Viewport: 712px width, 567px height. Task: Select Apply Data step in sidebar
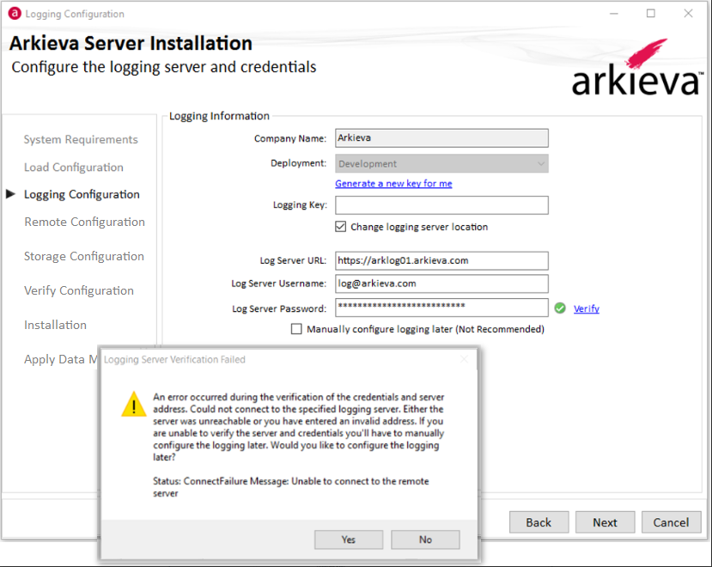point(60,359)
